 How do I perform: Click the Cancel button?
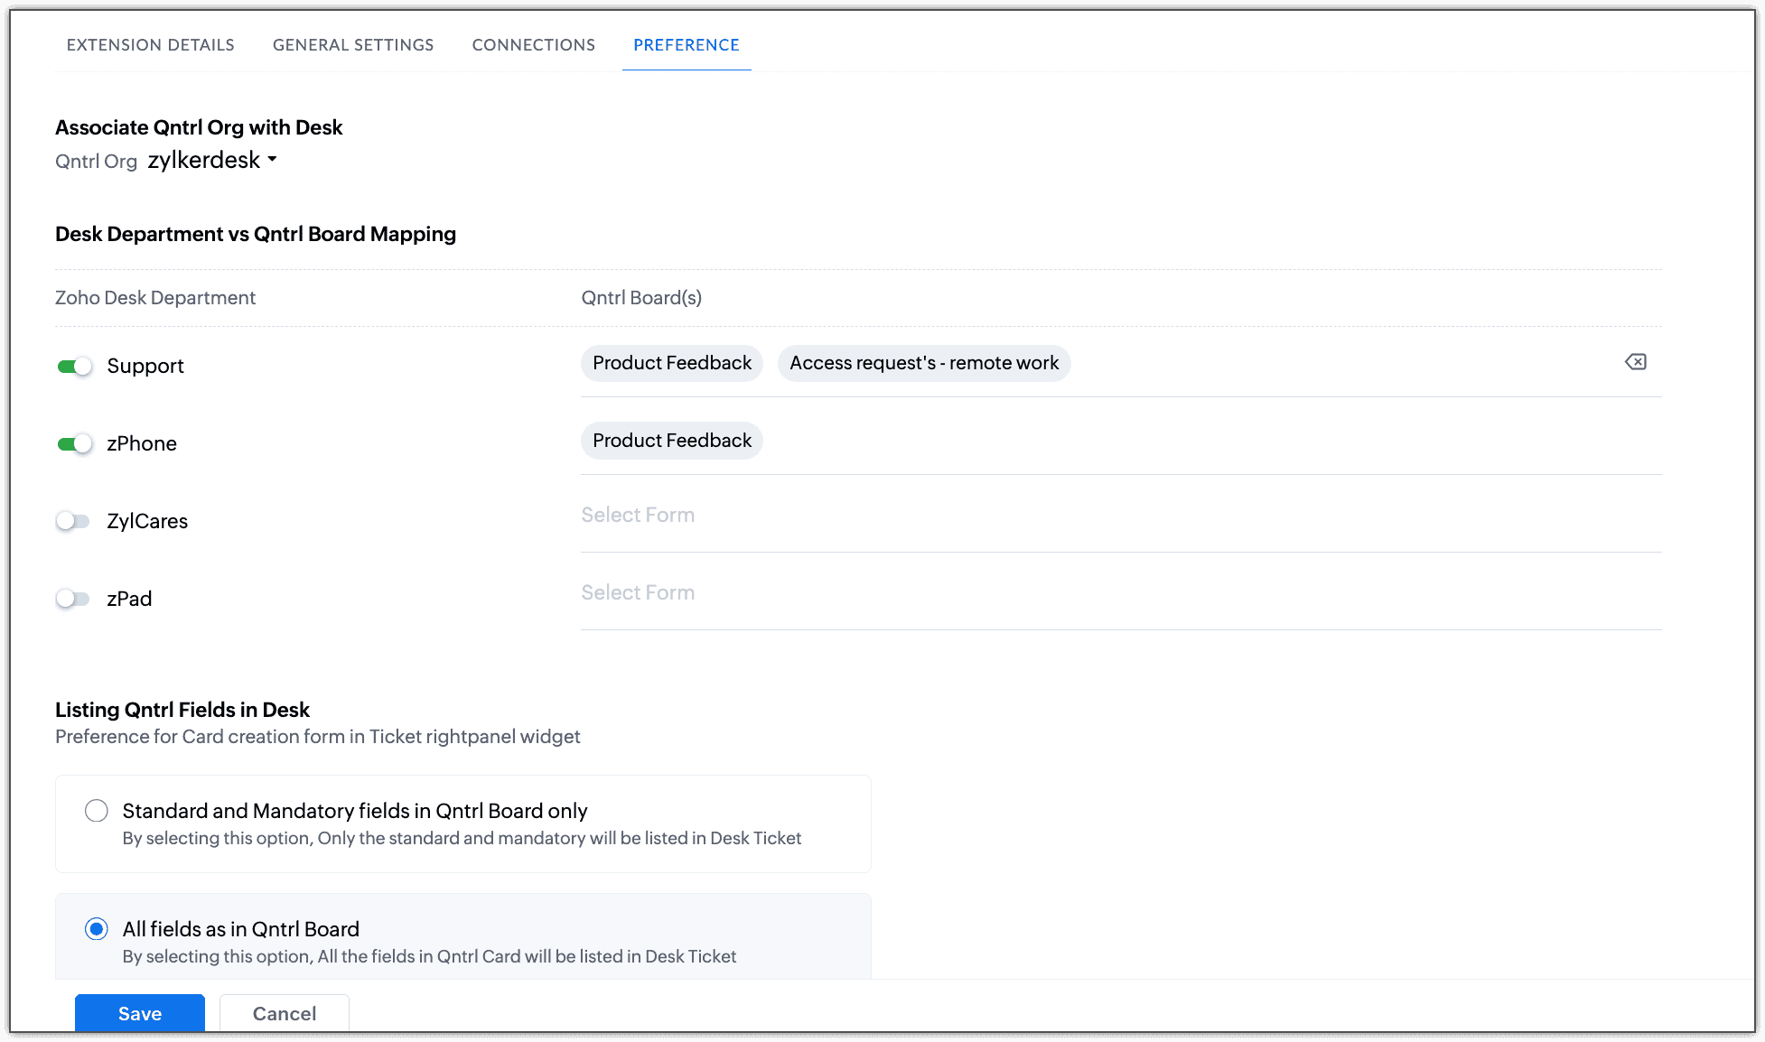click(x=285, y=1013)
